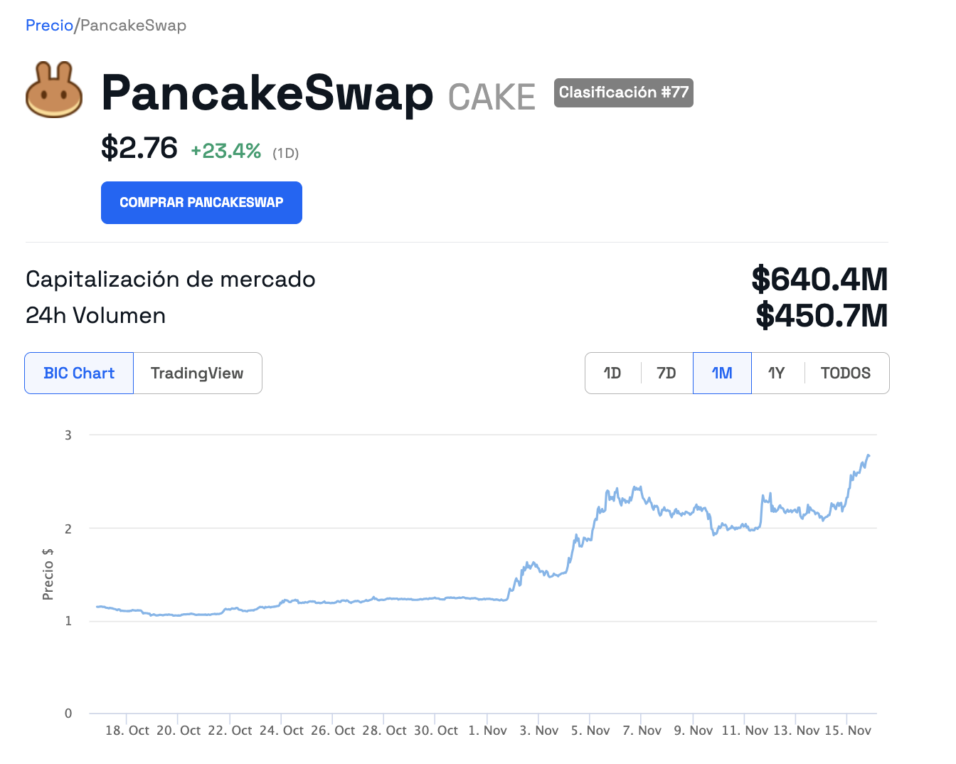Click the $640.4M market cap value
This screenshot has height=764, width=956.
tap(819, 279)
